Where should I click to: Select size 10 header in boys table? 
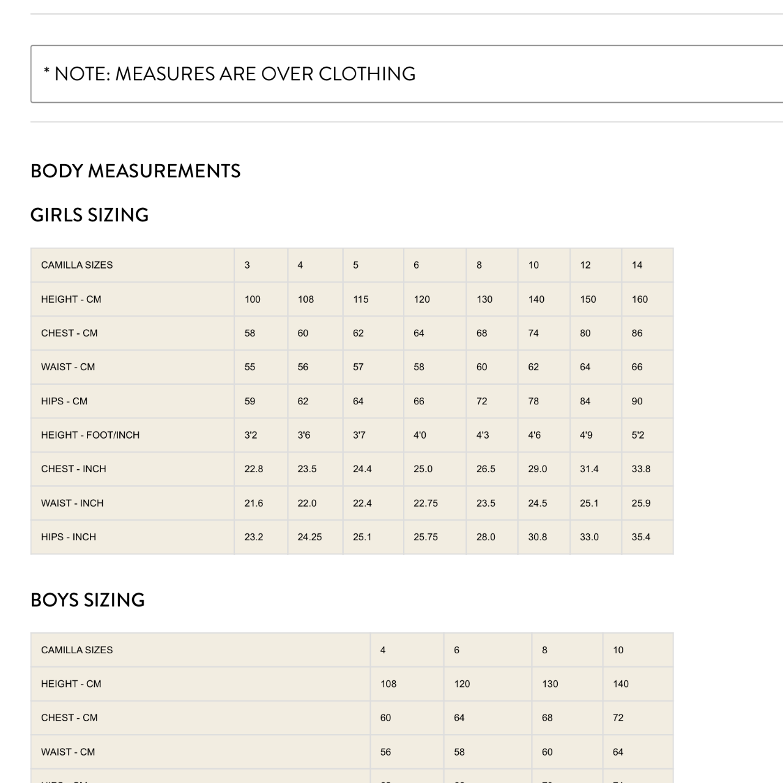(x=618, y=650)
